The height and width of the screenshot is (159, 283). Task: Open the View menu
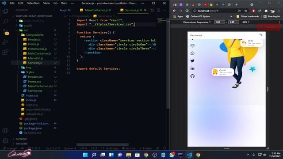pyautogui.click(x=46, y=3)
